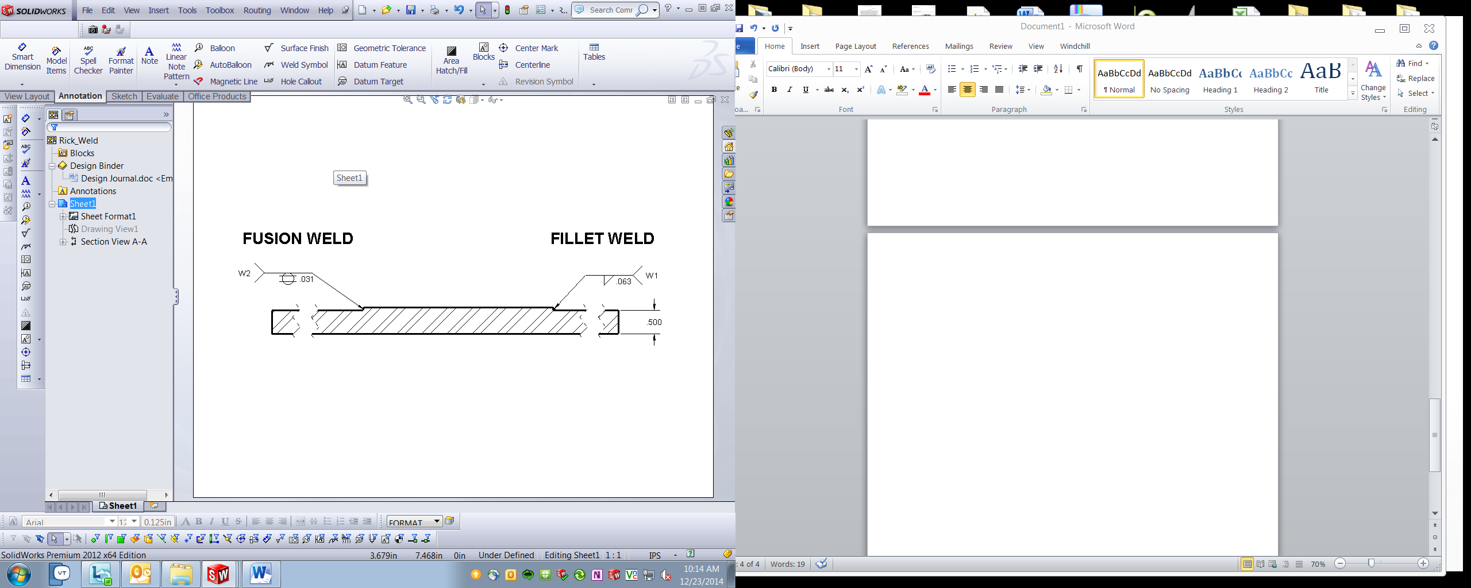This screenshot has width=1471, height=588.
Task: Insert a Note annotation
Action: click(x=149, y=56)
